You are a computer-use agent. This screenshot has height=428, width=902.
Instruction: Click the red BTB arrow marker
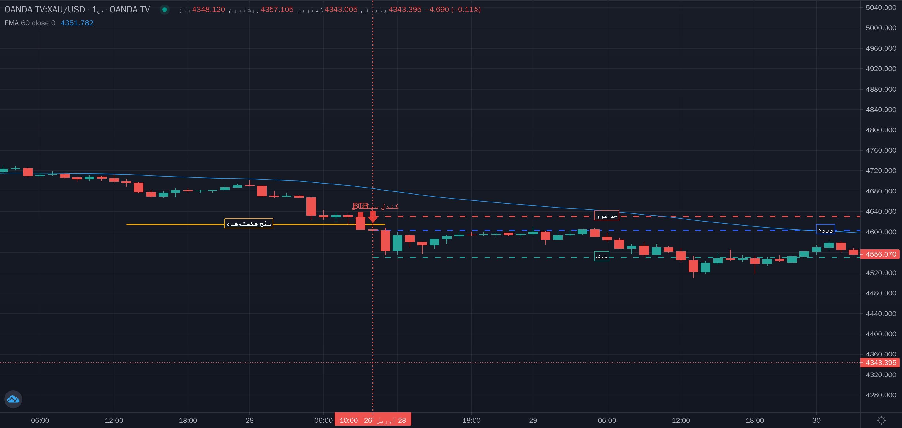tap(373, 217)
